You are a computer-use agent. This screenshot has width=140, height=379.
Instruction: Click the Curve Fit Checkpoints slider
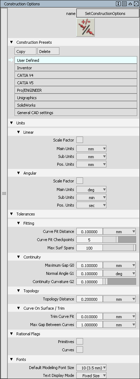coord(119,240)
